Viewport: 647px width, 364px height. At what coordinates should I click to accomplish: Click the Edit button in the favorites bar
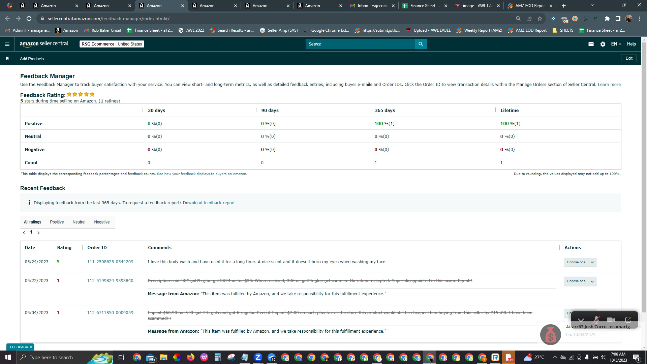(x=629, y=58)
